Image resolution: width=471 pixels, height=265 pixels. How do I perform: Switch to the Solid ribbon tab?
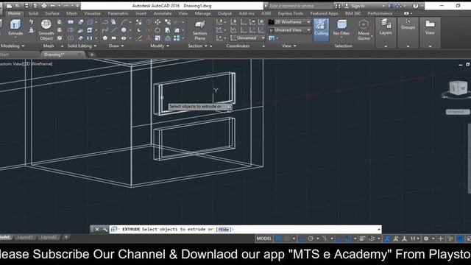(x=33, y=13)
